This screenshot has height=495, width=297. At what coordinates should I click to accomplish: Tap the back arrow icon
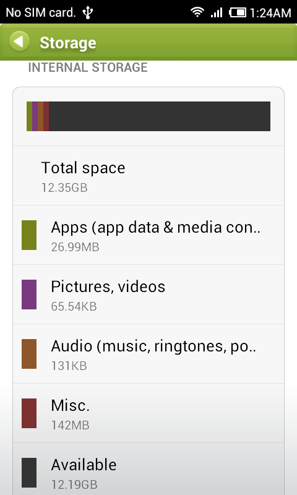point(19,41)
